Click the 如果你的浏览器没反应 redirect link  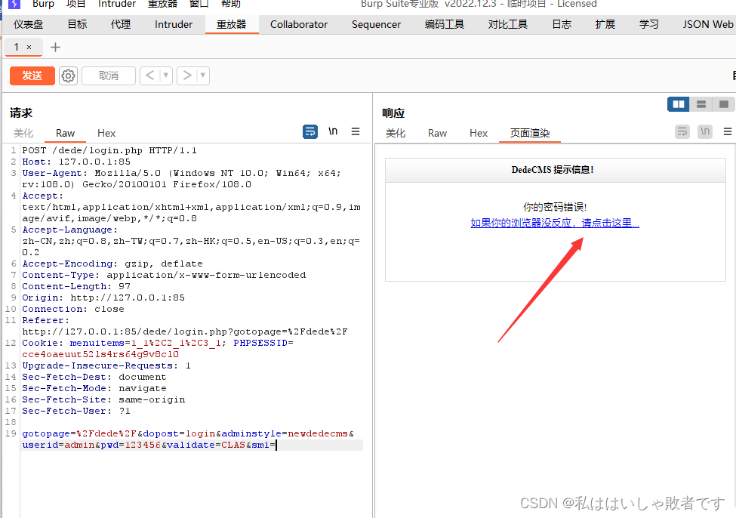tap(555, 223)
